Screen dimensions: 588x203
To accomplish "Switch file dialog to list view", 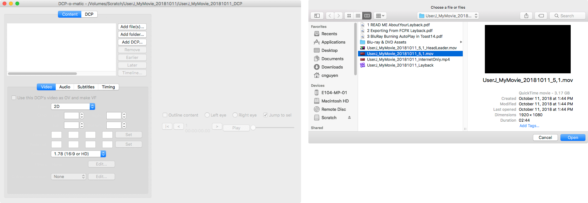I will click(358, 16).
